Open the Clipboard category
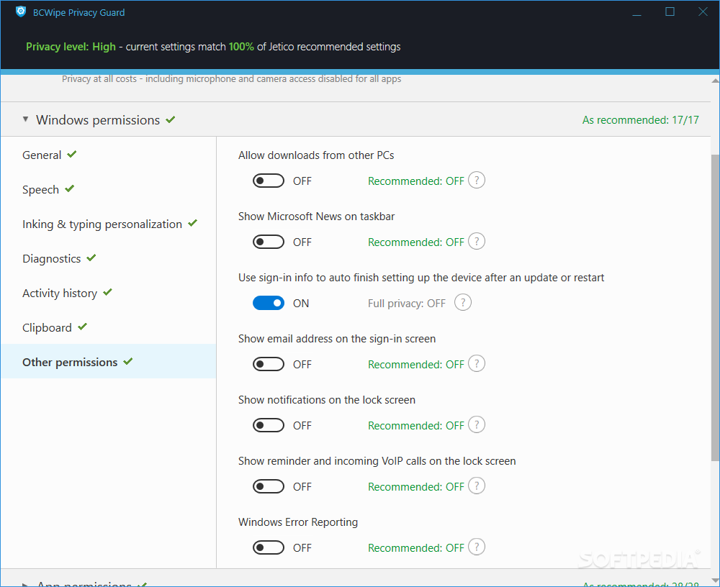This screenshot has height=587, width=720. pyautogui.click(x=109, y=327)
